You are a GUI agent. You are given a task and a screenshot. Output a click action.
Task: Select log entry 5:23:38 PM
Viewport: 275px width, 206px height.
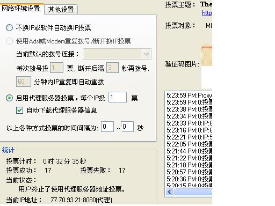tap(189, 109)
